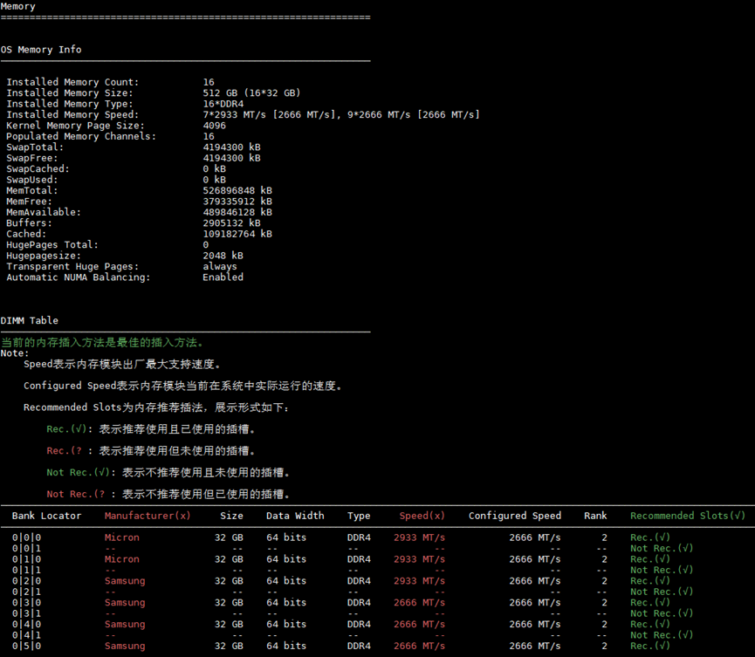The width and height of the screenshot is (755, 657).
Task: Click the "DIMM Table" section heading
Action: click(30, 320)
